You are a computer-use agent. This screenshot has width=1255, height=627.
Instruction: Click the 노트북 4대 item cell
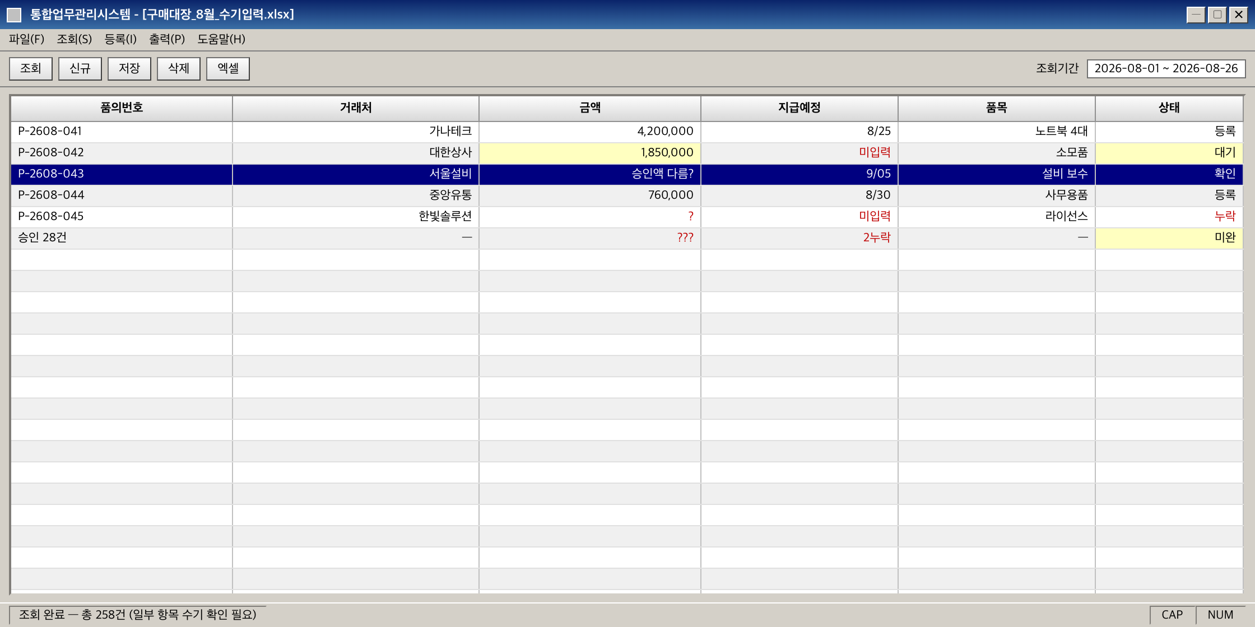click(997, 132)
